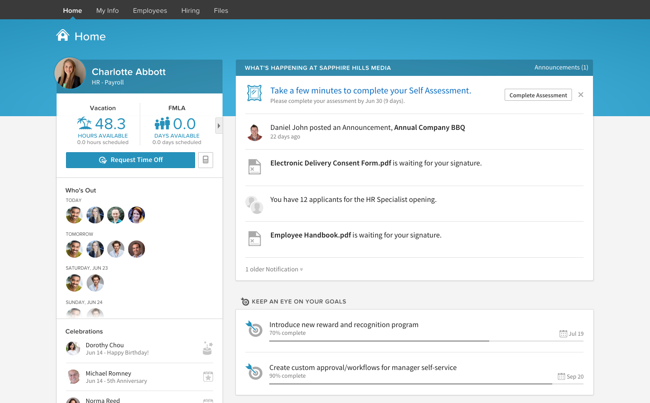Click the fourth person out tomorrow
This screenshot has height=403, width=650.
pos(137,249)
